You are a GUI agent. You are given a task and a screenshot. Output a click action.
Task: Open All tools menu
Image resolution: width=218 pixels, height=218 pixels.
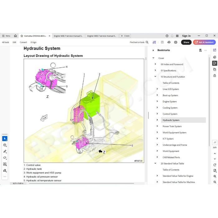click(x=5, y=42)
